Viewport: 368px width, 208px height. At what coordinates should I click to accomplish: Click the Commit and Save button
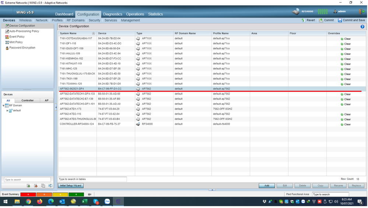pyautogui.click(x=351, y=20)
